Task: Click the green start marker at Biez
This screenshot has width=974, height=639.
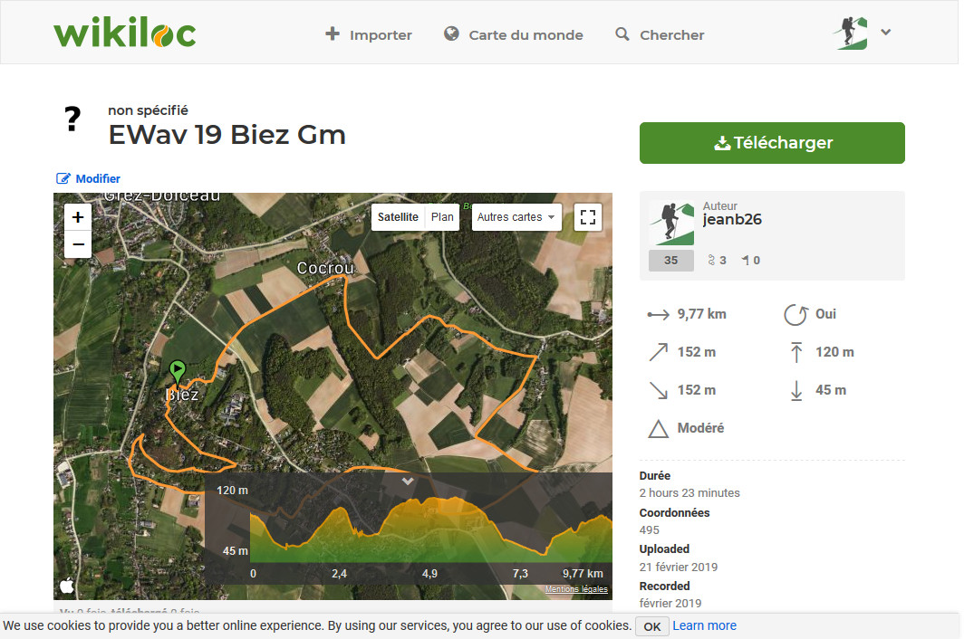Action: [177, 372]
